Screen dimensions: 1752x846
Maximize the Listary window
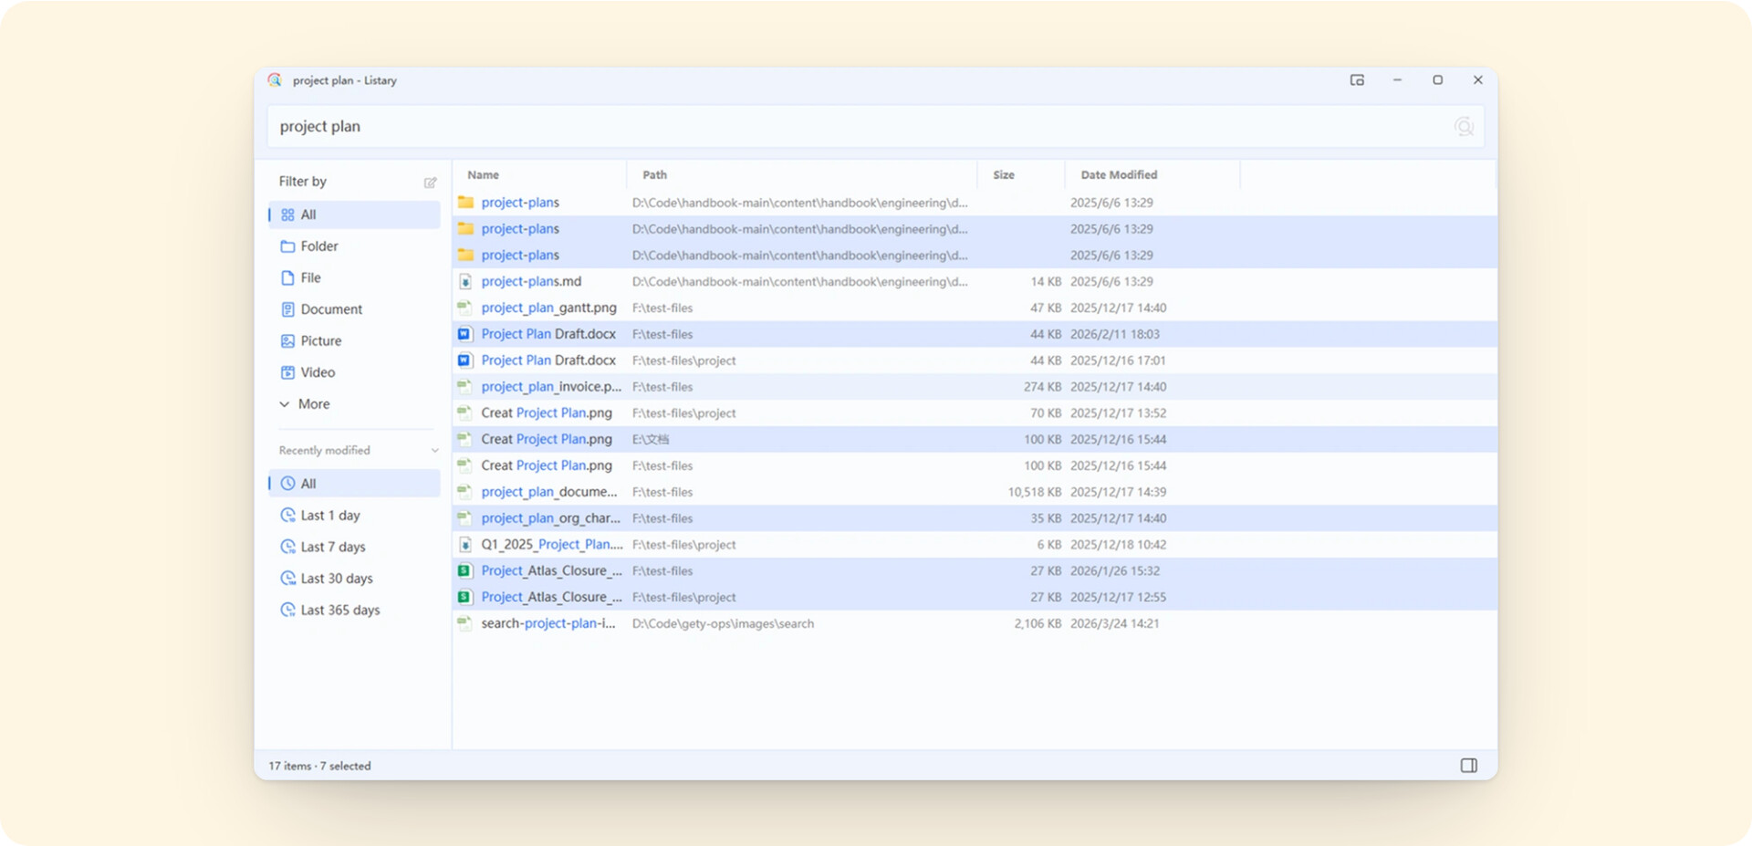coord(1437,80)
